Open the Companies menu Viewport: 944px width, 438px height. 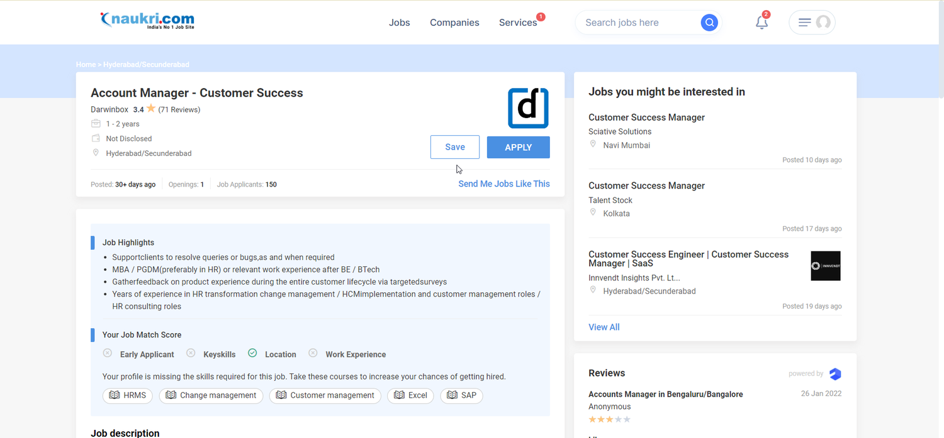click(x=454, y=23)
